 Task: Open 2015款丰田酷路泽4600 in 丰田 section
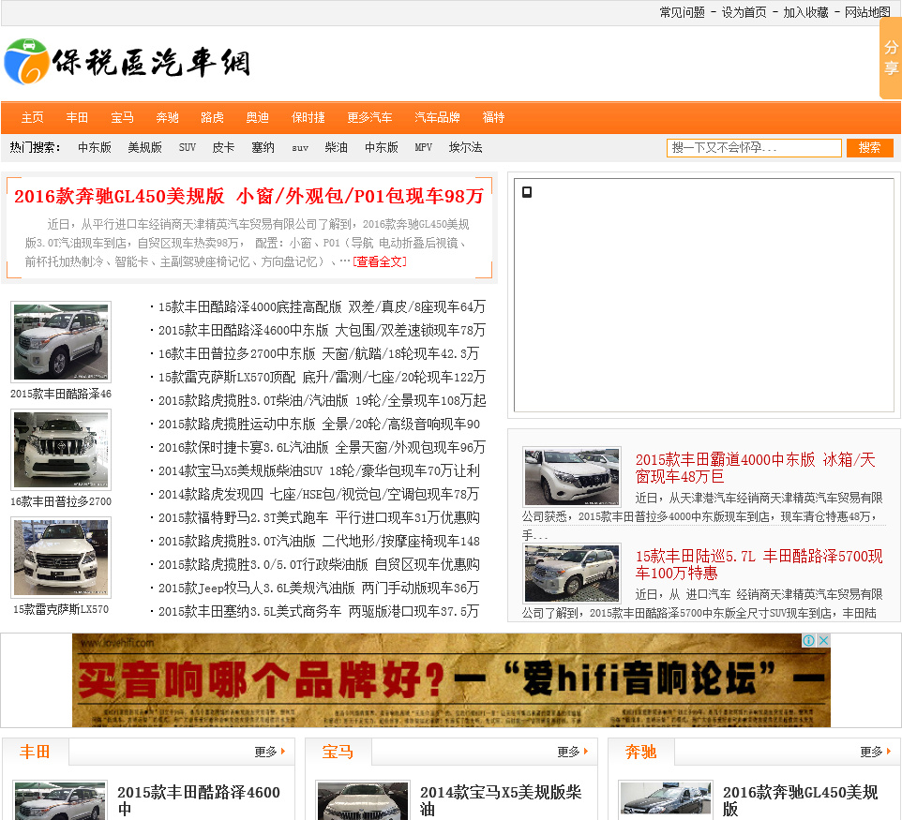[x=199, y=800]
